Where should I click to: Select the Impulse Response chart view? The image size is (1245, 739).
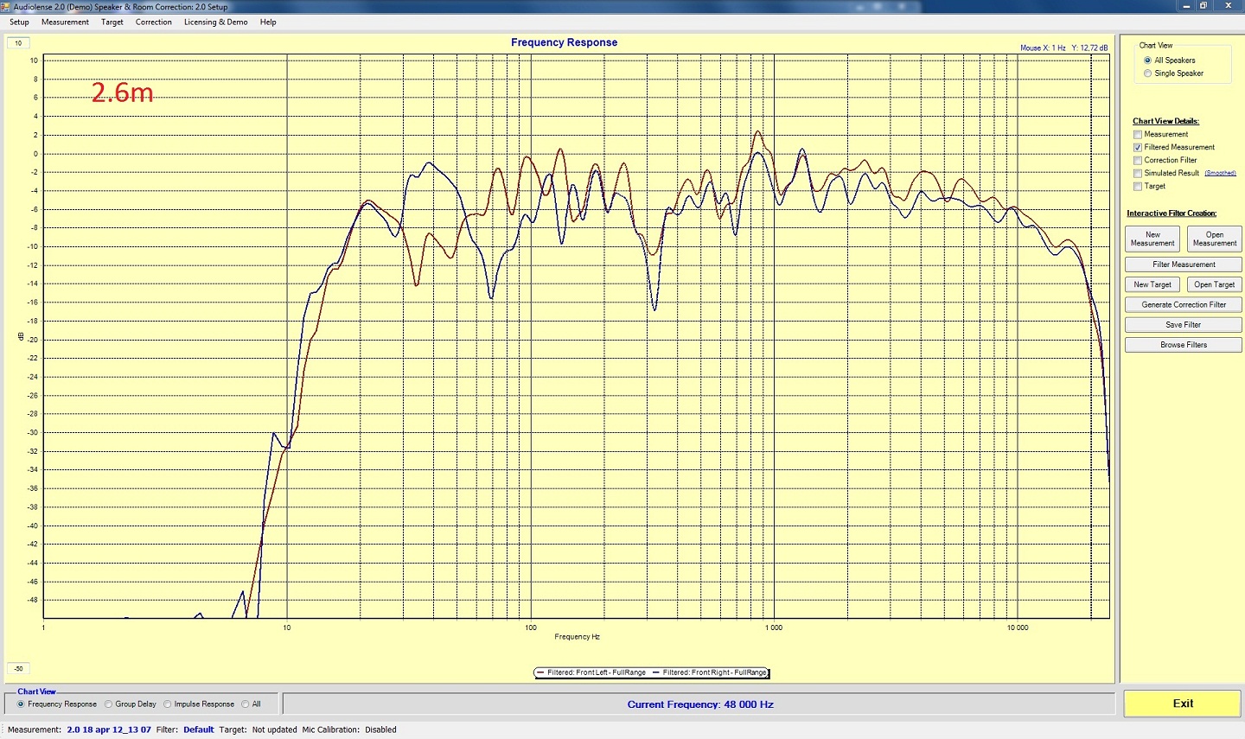click(168, 704)
